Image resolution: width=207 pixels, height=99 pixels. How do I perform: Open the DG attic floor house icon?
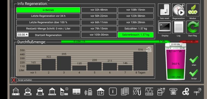point(52,91)
